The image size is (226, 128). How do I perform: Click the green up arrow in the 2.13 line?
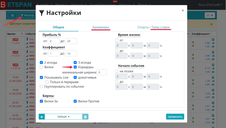point(193,67)
